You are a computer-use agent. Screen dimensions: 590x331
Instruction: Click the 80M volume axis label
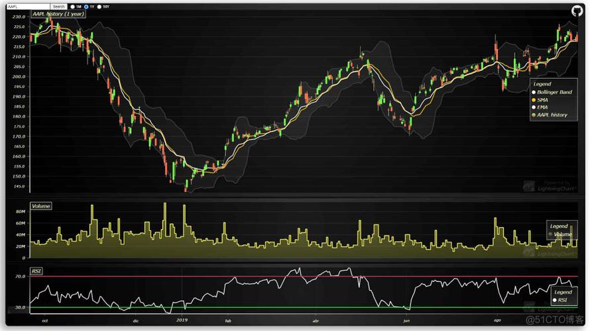click(x=21, y=212)
